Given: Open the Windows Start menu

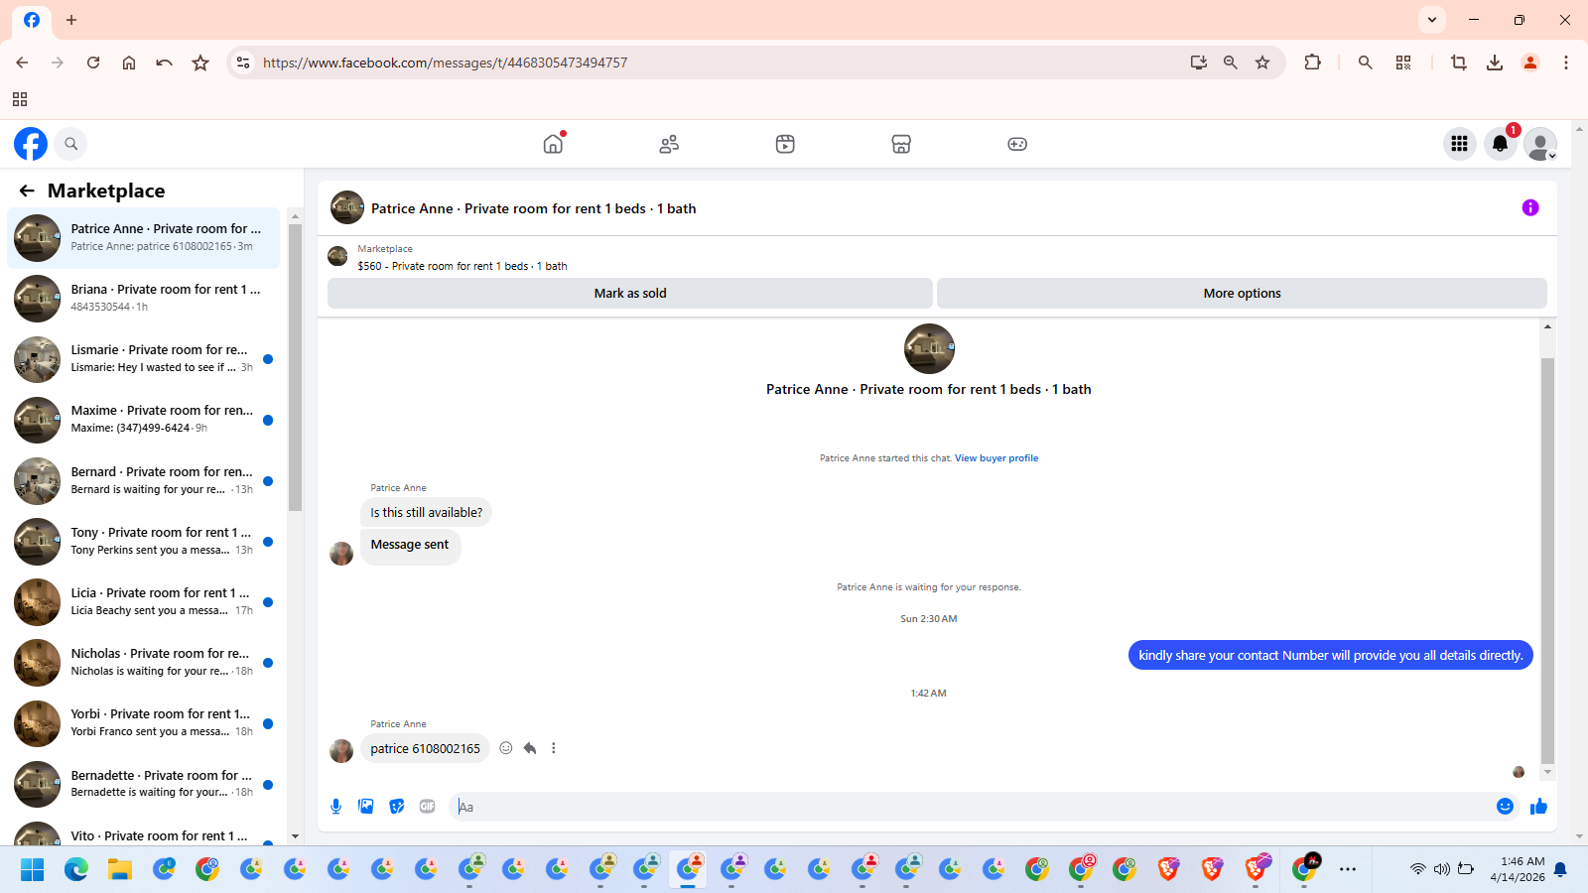Looking at the screenshot, I should [32, 869].
